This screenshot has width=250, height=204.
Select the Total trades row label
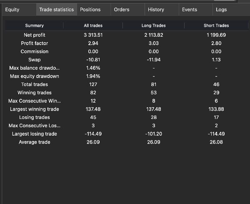[x=35, y=85]
